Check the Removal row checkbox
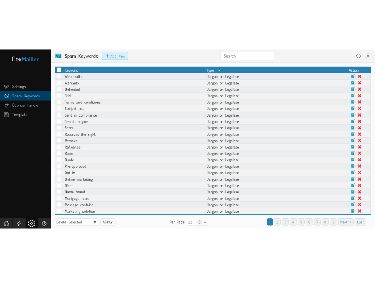375x281 pixels. [59, 140]
